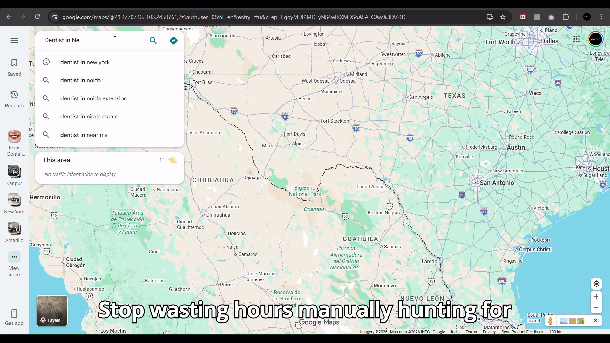Click the show-your-location target icon
This screenshot has width=610, height=343.
pos(596,284)
